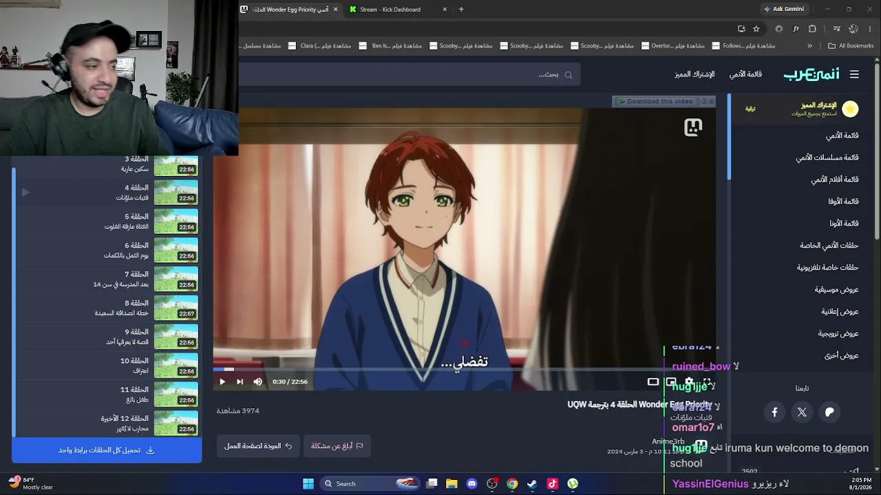Select the final episode 12 thumbnail

click(176, 423)
